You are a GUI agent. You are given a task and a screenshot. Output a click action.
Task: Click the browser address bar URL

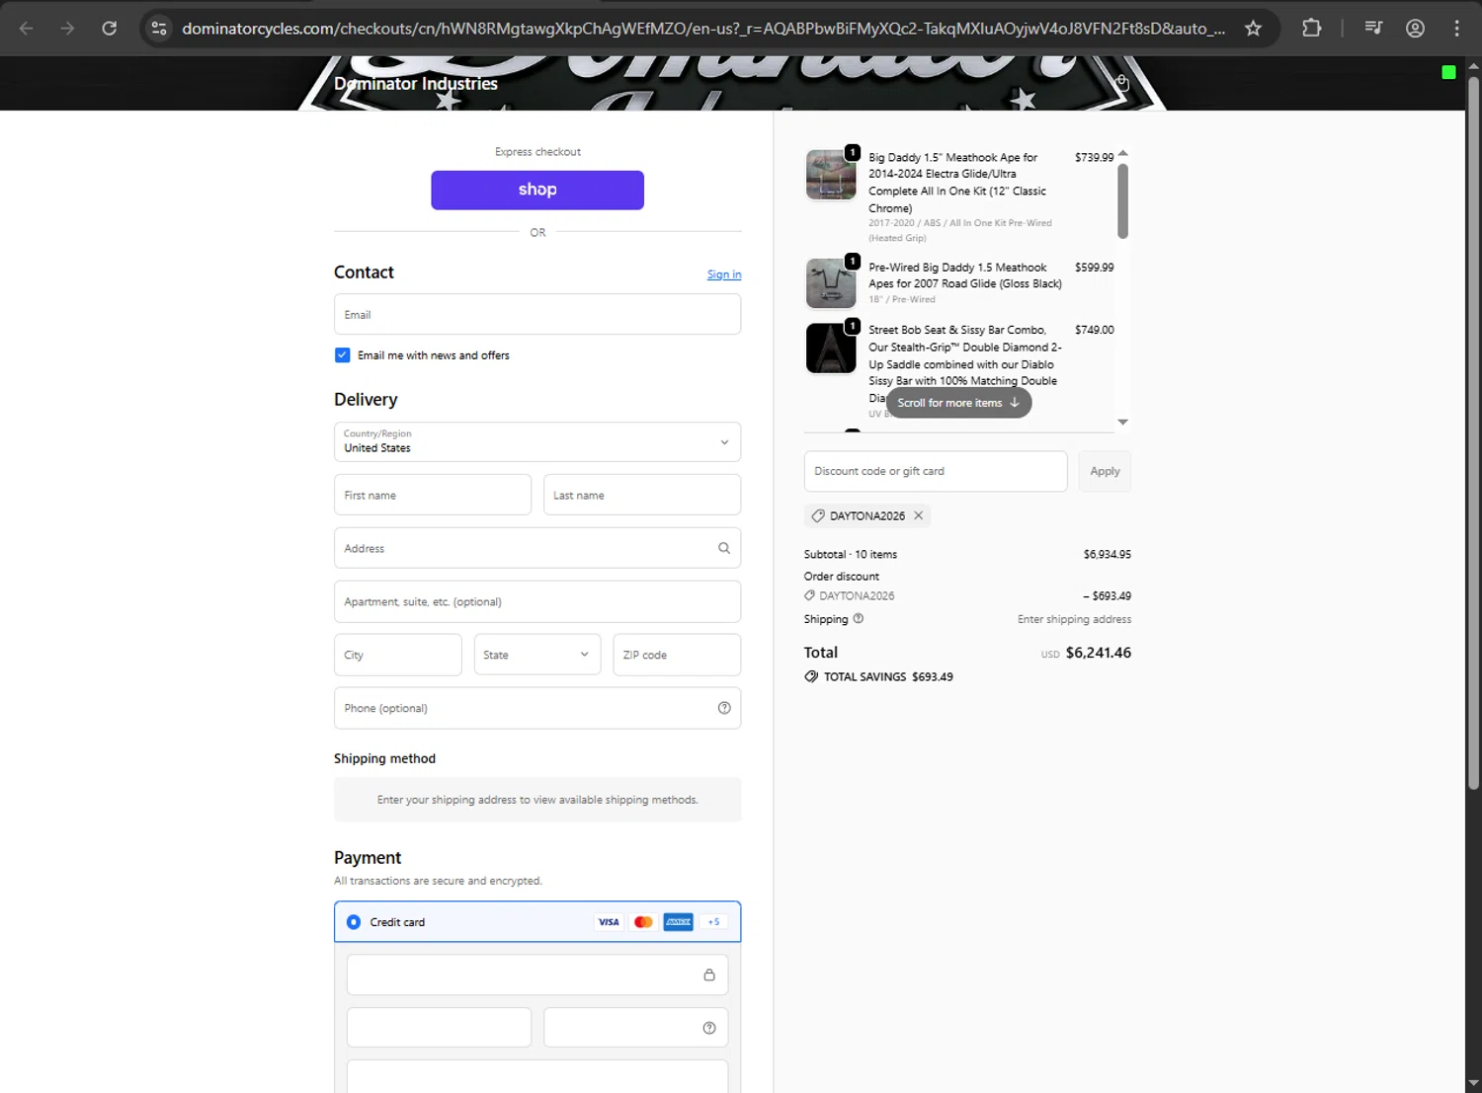pyautogui.click(x=703, y=29)
